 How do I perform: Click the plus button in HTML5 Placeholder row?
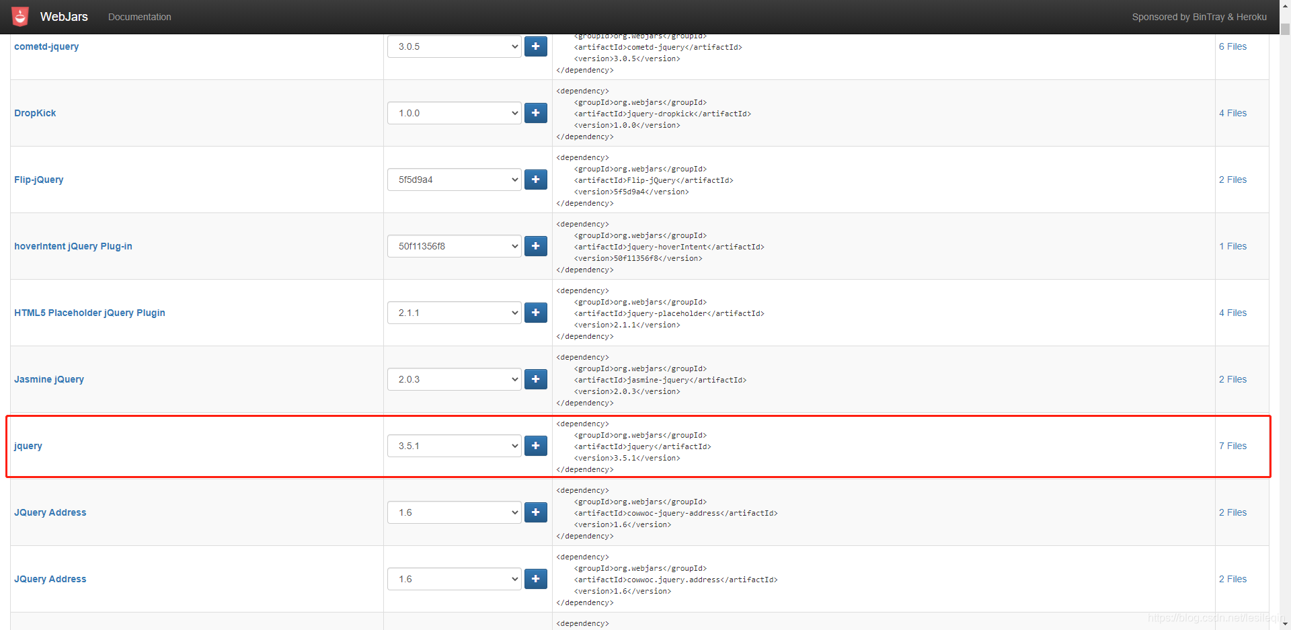pos(535,313)
